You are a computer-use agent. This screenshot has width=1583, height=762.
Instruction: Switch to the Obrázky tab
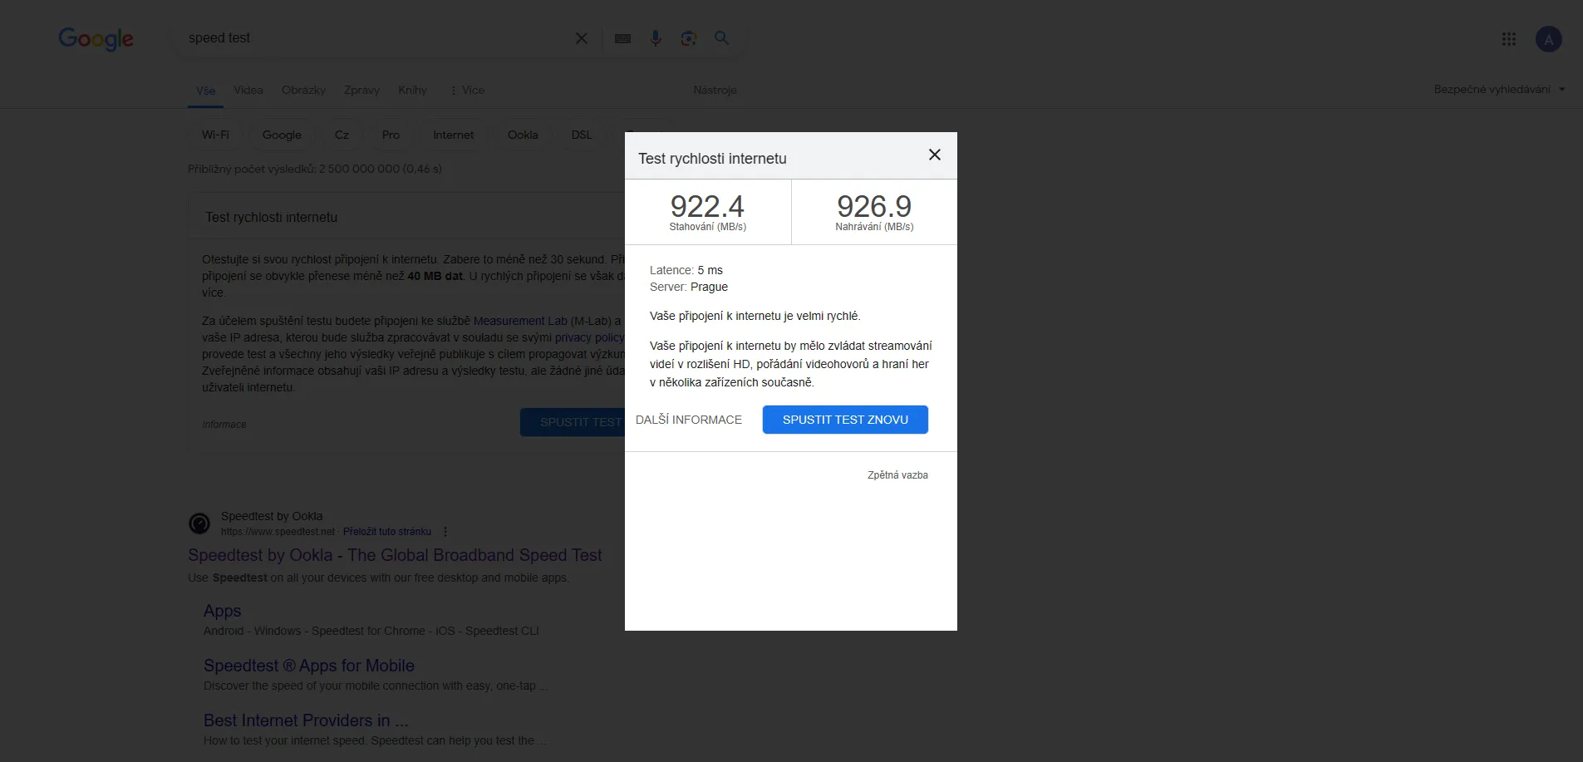point(303,91)
